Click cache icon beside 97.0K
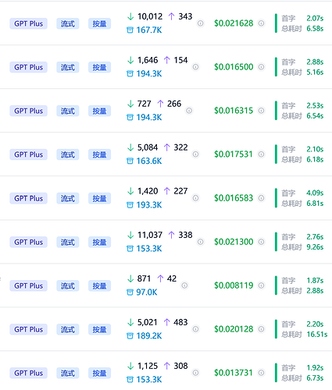This screenshot has width=332, height=390. coord(130,292)
